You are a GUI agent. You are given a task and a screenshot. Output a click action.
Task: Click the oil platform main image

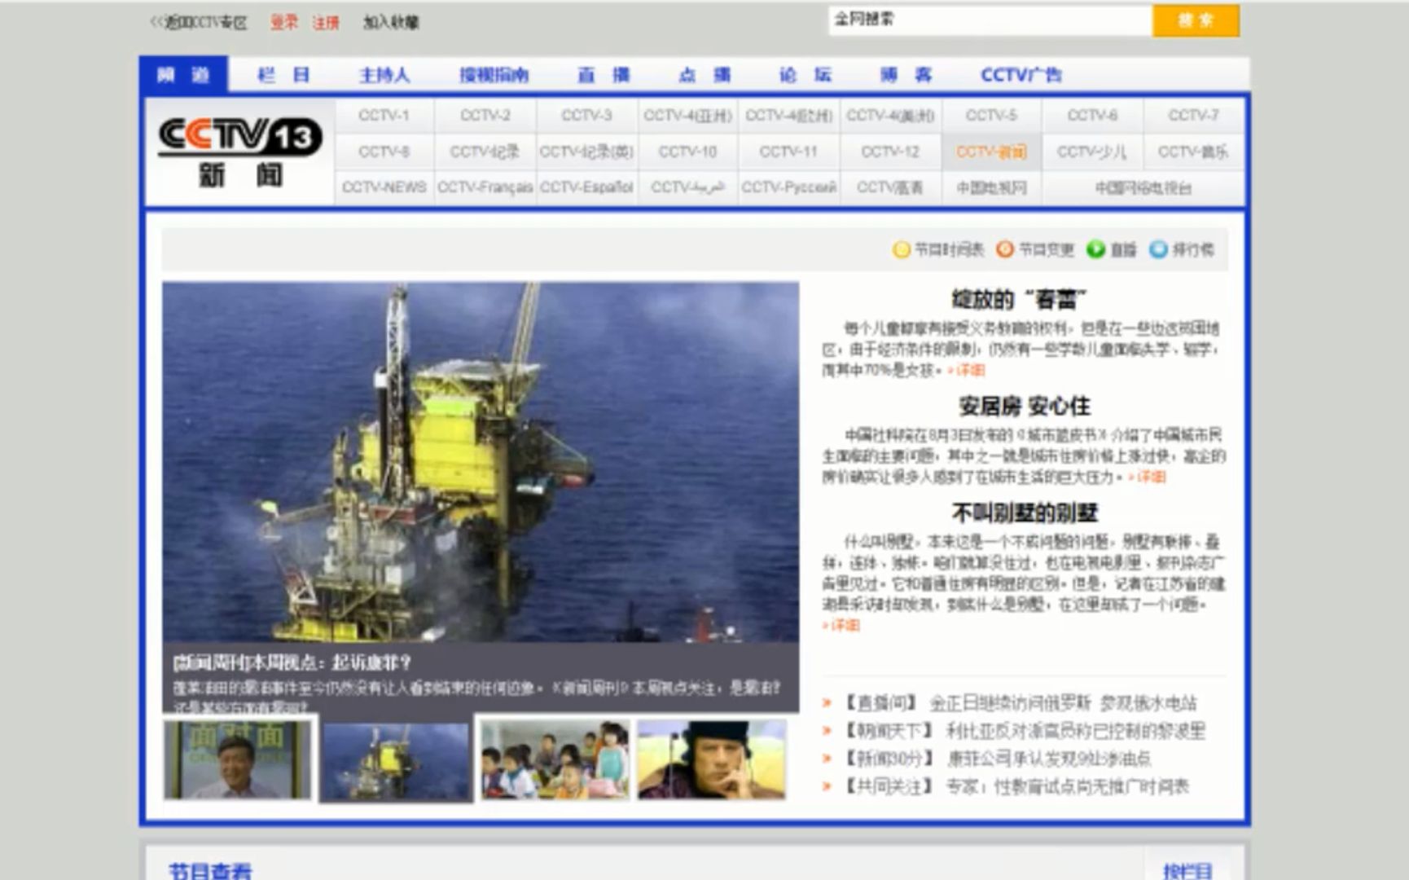[481, 461]
